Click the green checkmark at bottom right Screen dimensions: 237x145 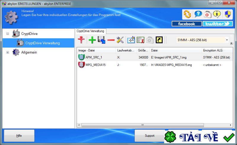229,137
